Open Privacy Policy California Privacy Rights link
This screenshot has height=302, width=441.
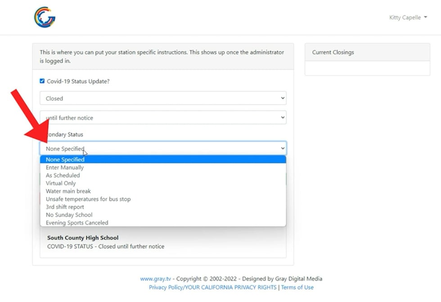[x=213, y=287]
